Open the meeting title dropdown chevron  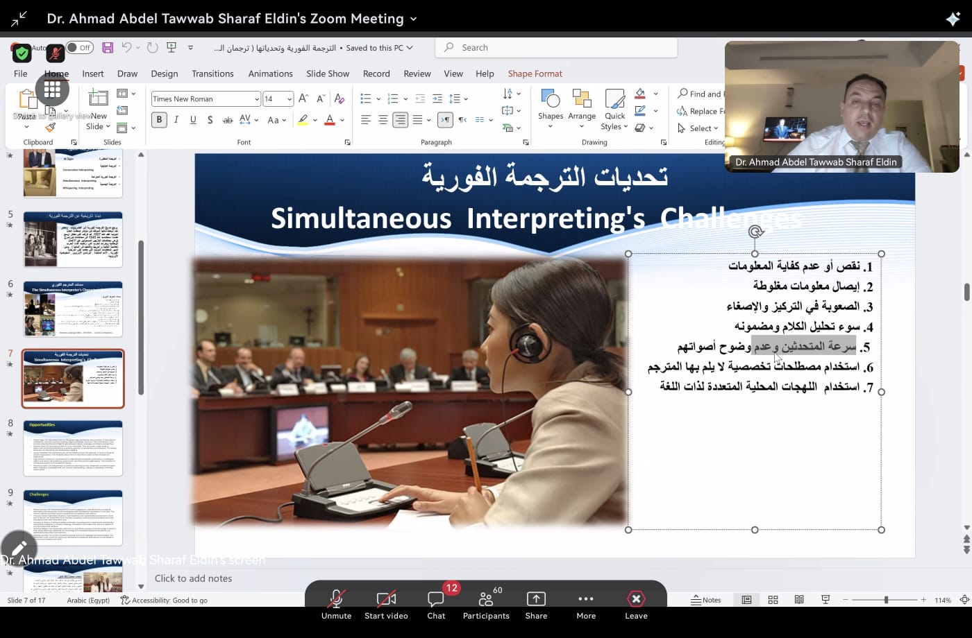tap(414, 19)
